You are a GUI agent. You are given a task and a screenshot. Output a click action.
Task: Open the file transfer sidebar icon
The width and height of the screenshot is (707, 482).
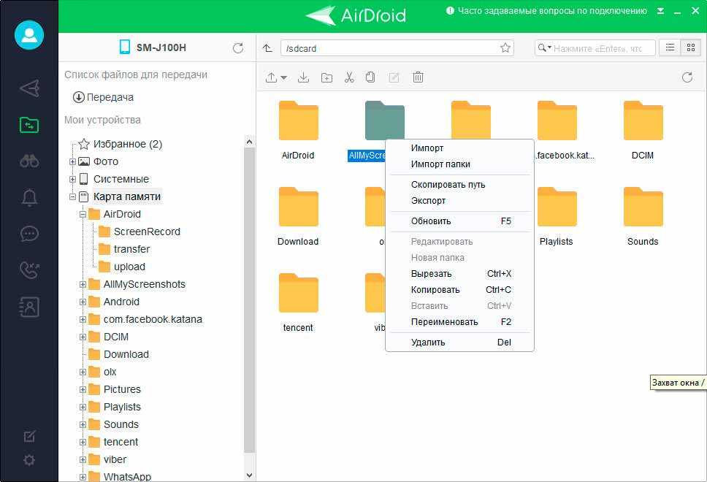click(x=29, y=125)
